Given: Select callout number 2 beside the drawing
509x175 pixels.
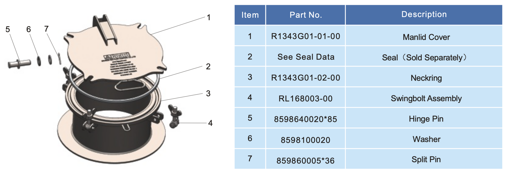Looking at the screenshot, I should [208, 66].
